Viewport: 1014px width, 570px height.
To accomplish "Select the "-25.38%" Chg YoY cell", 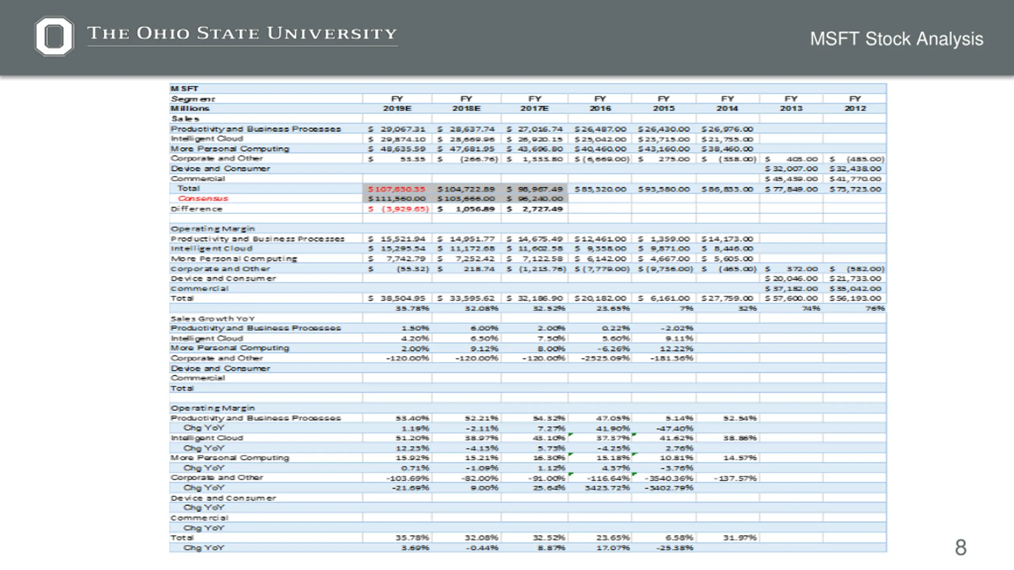I will point(675,548).
